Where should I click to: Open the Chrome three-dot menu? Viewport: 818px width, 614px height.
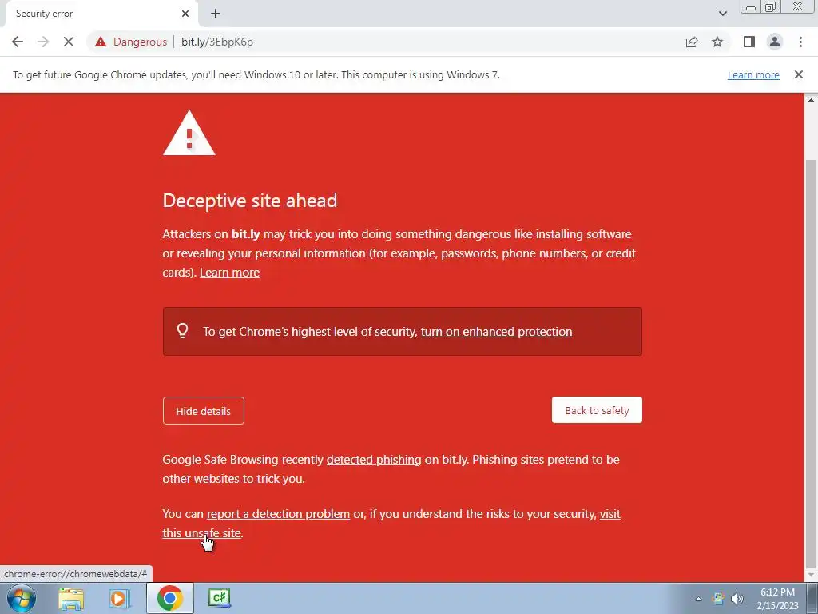[x=800, y=42]
